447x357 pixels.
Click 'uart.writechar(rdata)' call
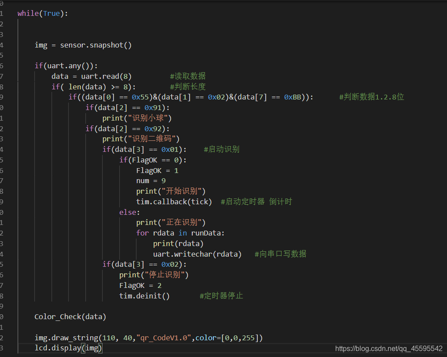coord(197,254)
